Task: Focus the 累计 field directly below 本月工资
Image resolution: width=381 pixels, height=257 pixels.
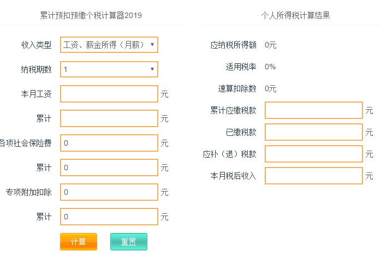Action: click(109, 118)
